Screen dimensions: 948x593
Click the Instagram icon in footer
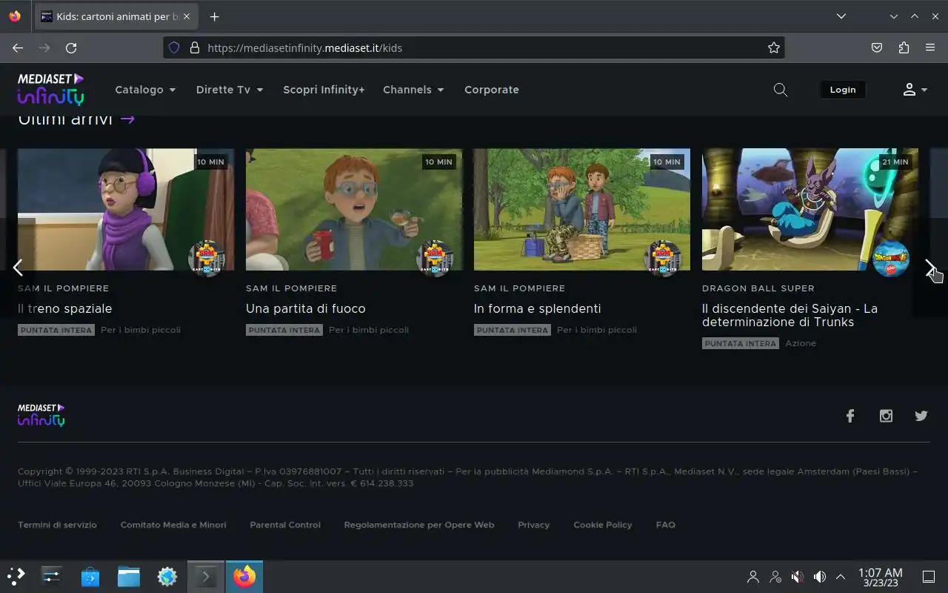(886, 416)
